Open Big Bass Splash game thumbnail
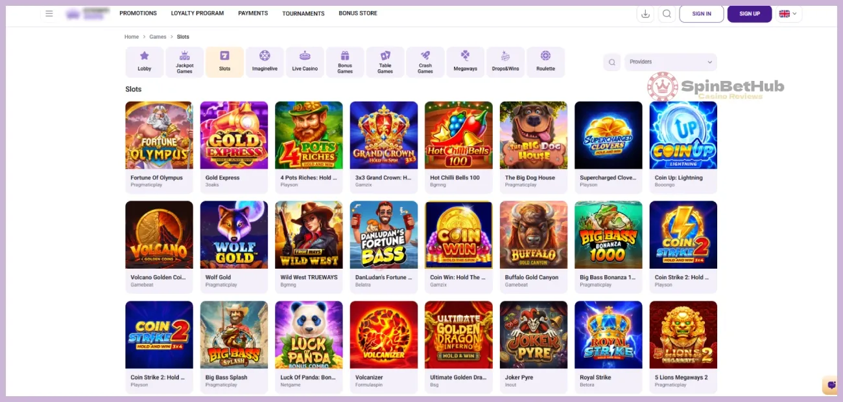The height and width of the screenshot is (402, 843). pyautogui.click(x=234, y=335)
